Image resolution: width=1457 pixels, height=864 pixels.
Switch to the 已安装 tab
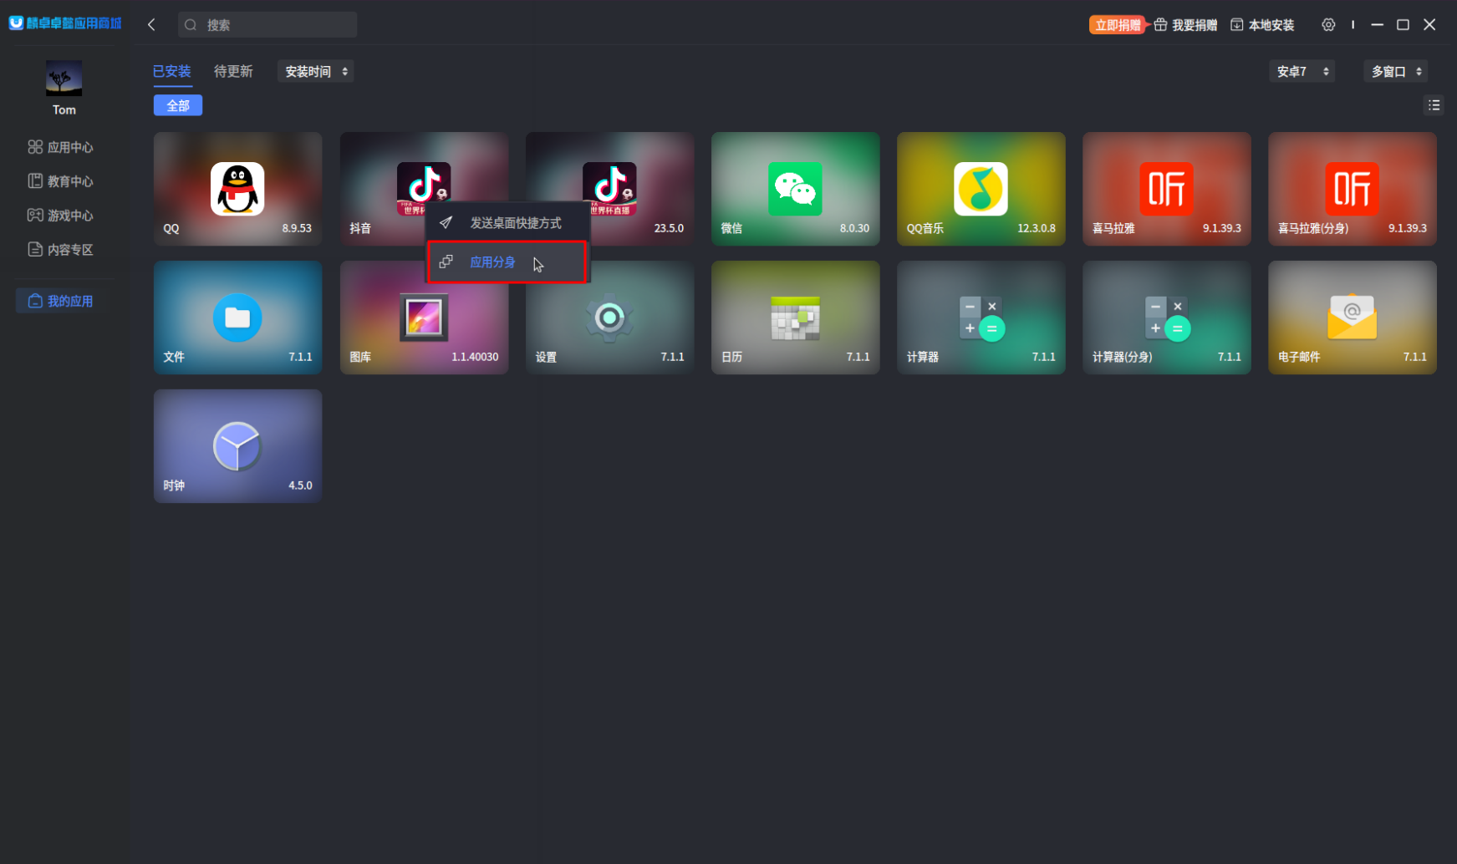172,72
